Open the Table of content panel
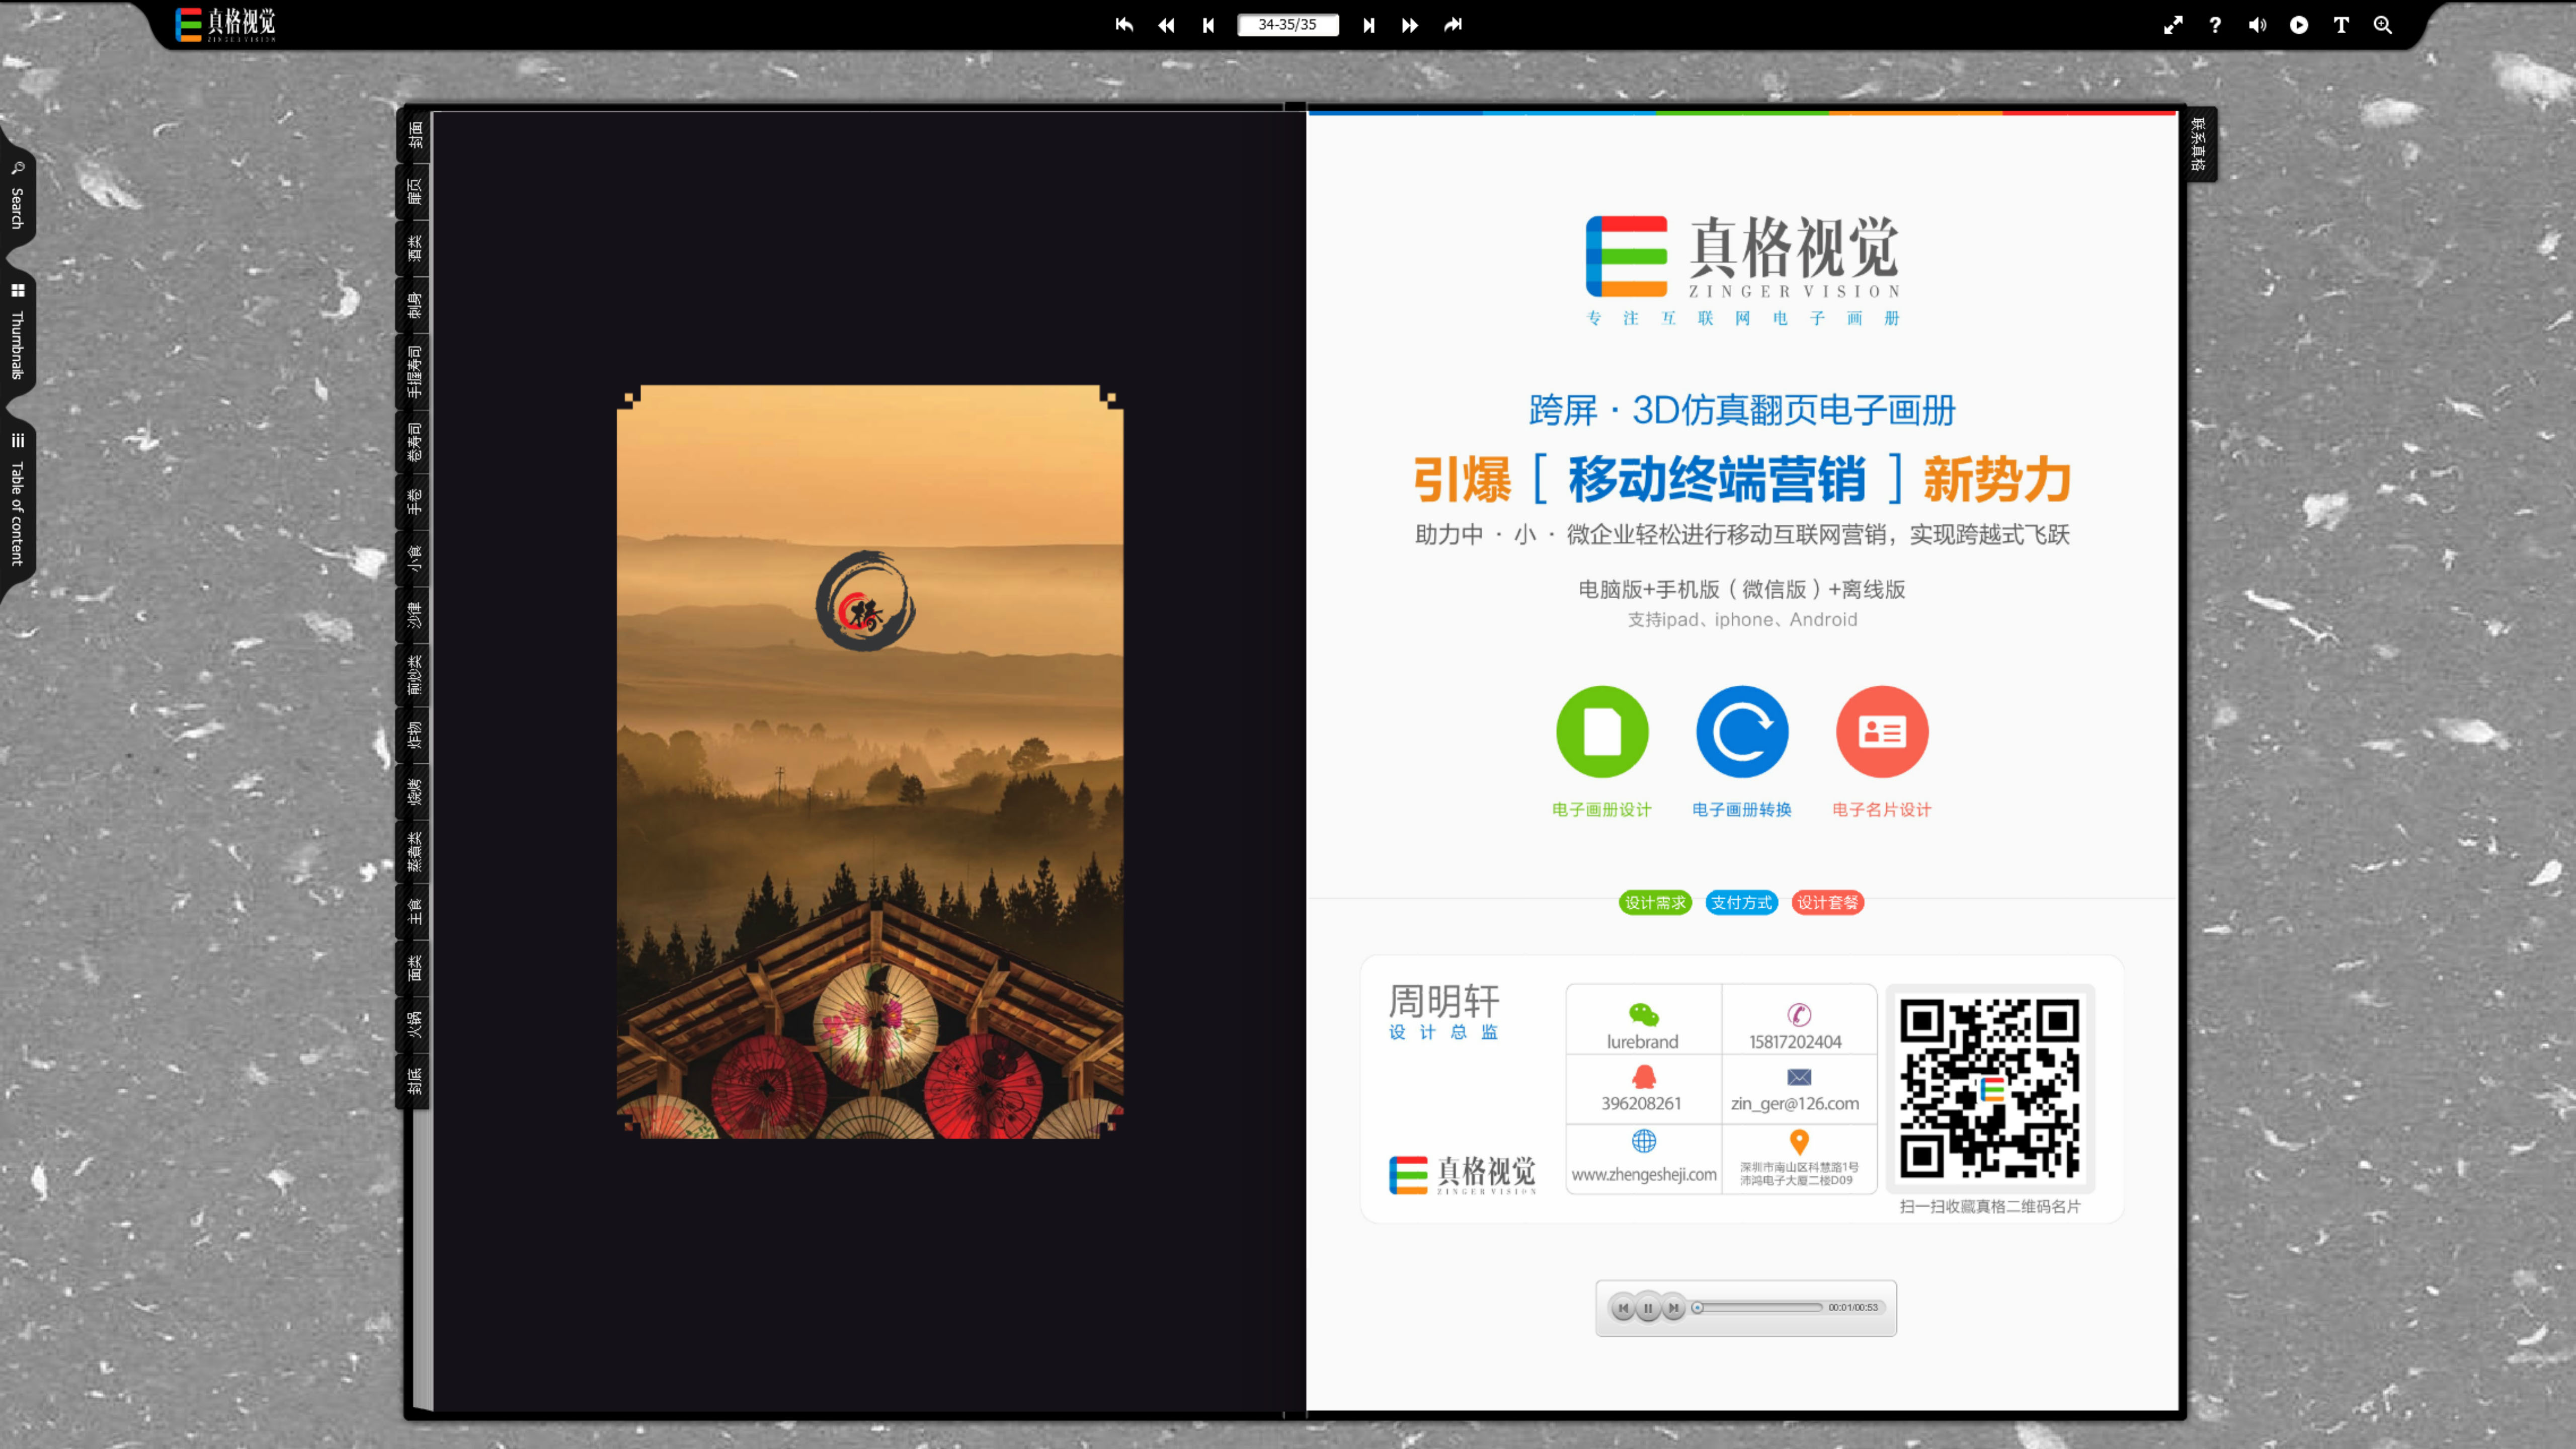 [x=18, y=495]
